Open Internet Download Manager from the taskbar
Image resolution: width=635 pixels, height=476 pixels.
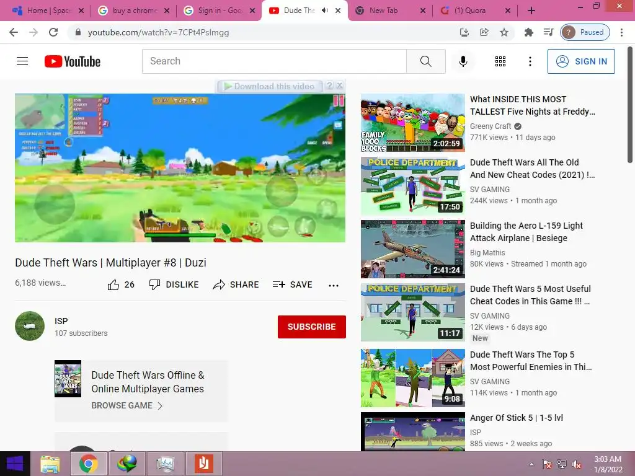pyautogui.click(x=127, y=464)
